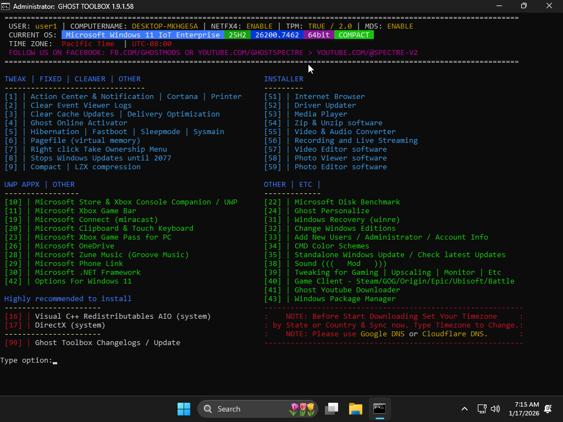Open the volume control tray icon
Screen dimensions: 563x422
[495, 409]
